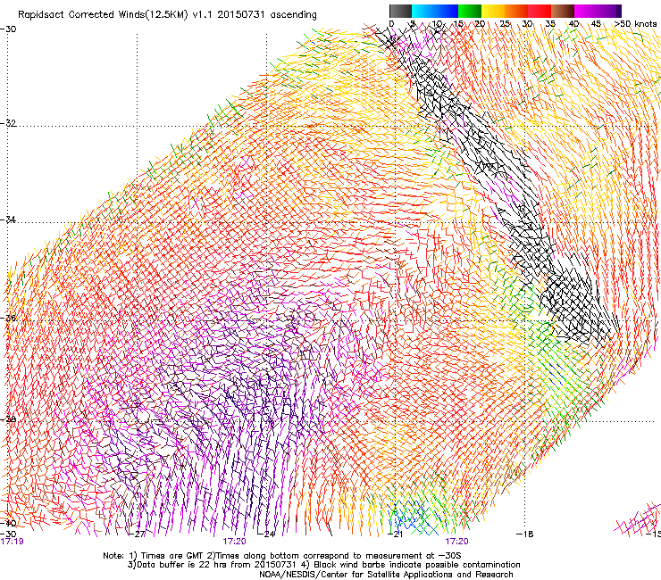This screenshot has width=661, height=580.
Task: Click the magenta 40-45 knots legend swatch
Action: [586, 11]
